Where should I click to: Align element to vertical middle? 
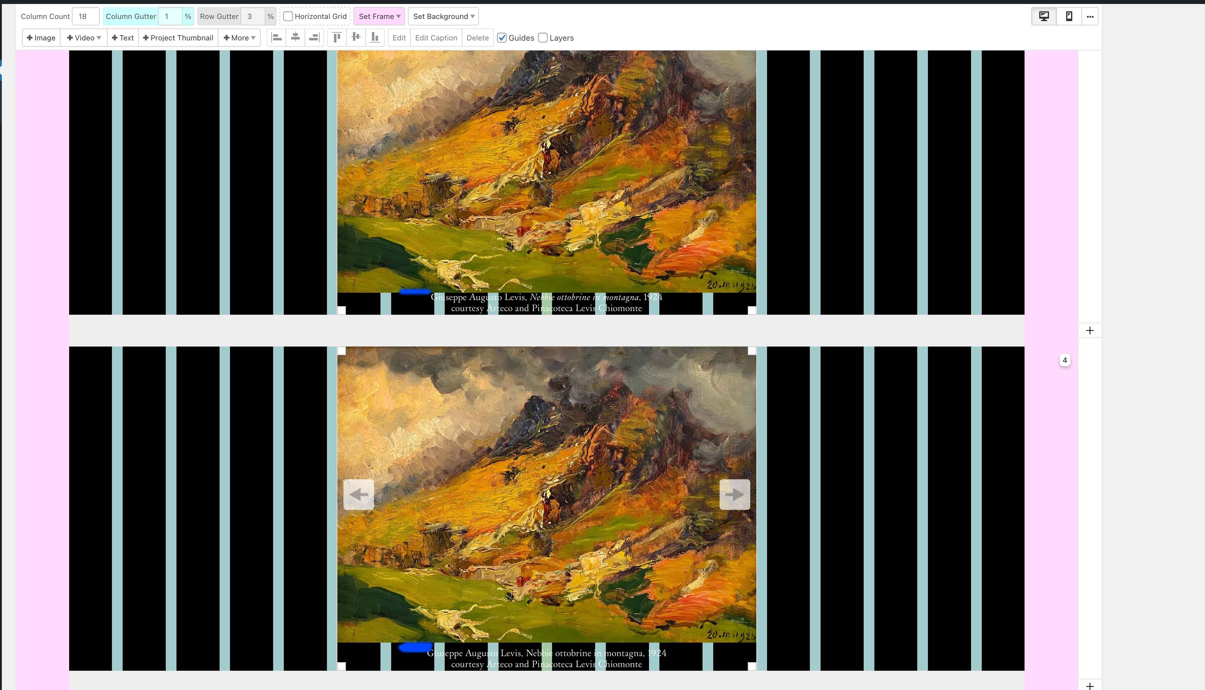pos(356,37)
